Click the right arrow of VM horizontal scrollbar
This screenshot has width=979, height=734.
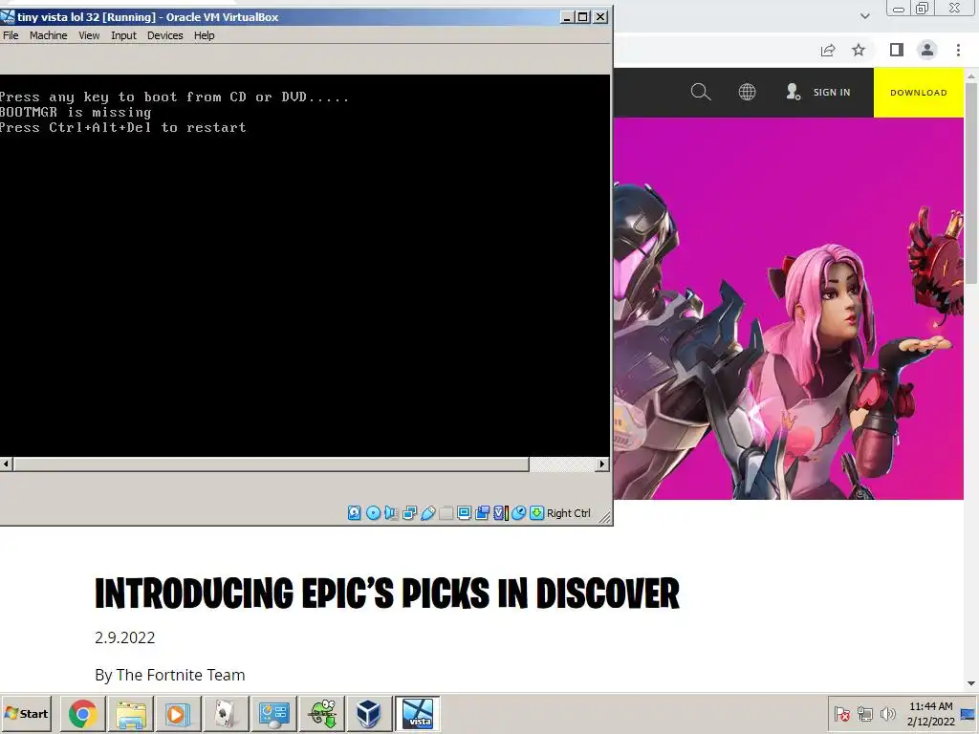[602, 464]
